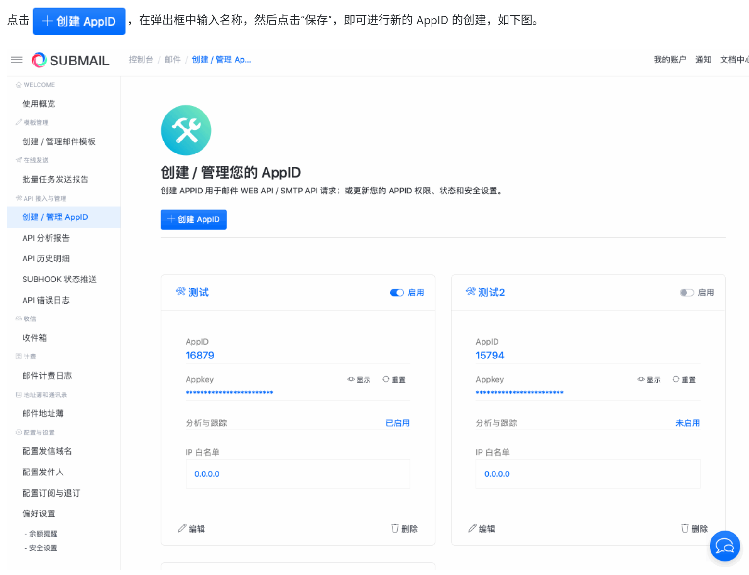Delete the 测试 AppID card

tap(404, 529)
